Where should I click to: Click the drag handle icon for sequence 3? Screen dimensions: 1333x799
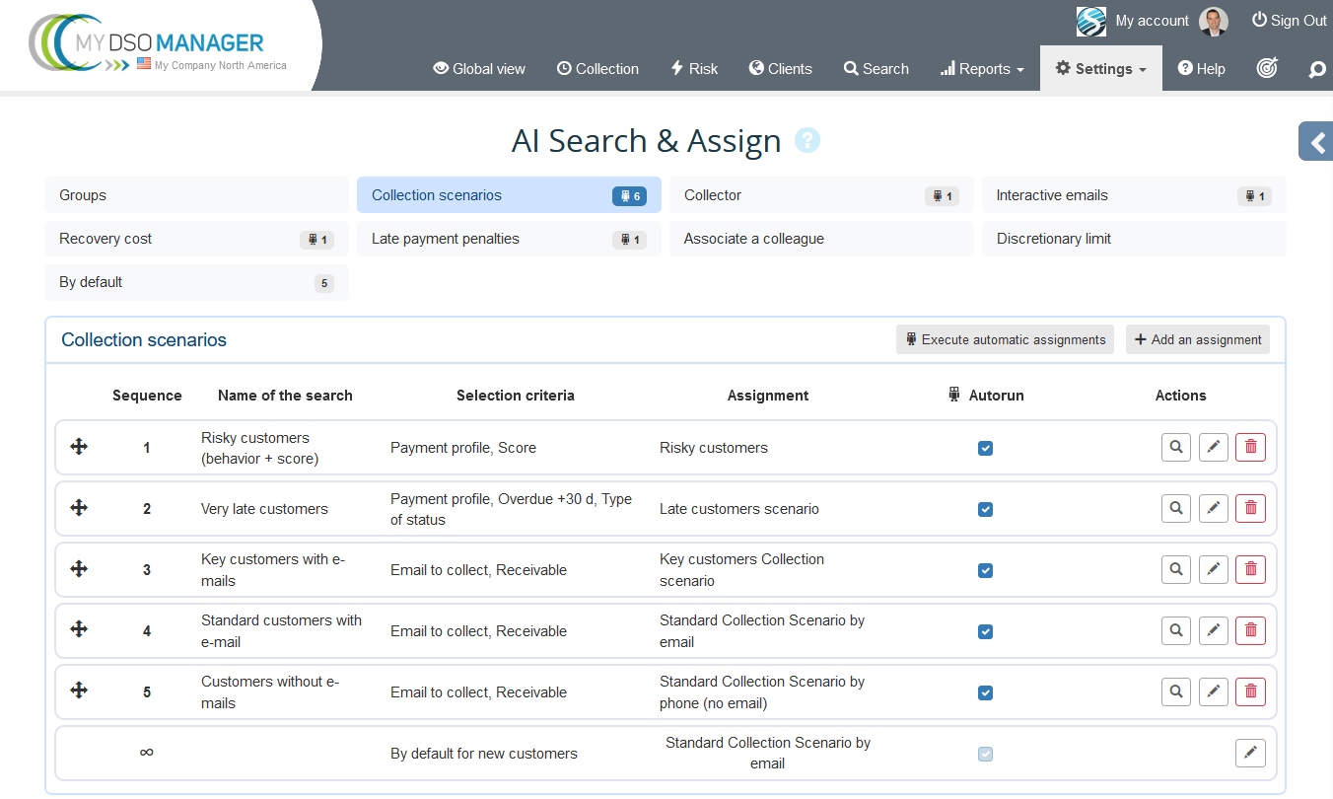[x=78, y=569]
